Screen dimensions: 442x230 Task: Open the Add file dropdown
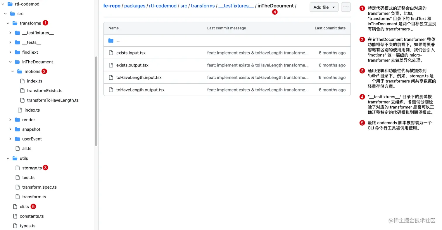pos(324,7)
